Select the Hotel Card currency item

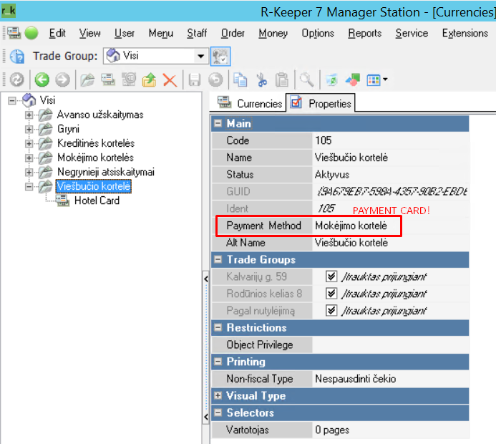pos(97,201)
